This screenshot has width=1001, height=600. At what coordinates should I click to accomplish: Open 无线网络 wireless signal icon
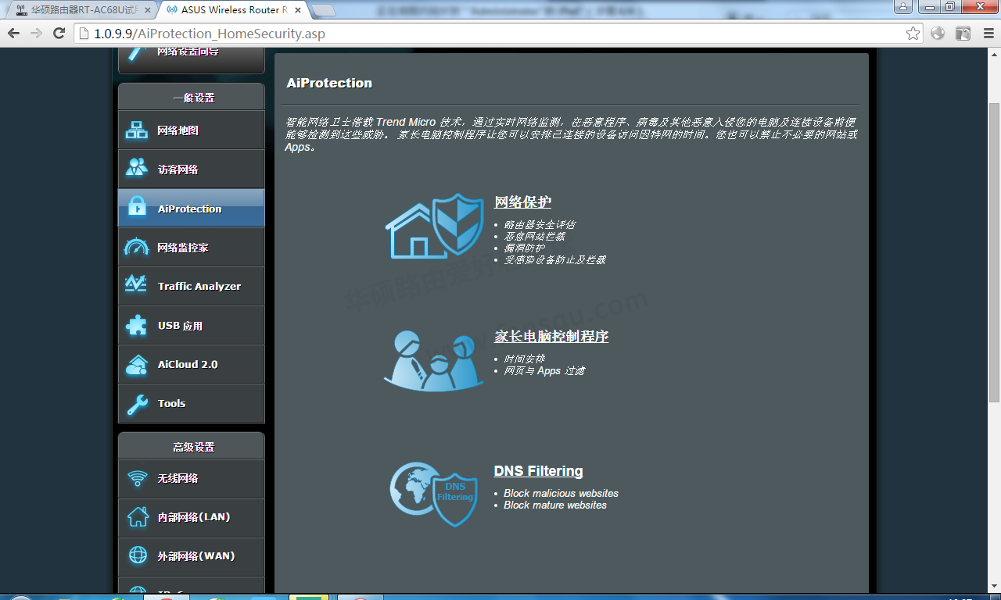(138, 478)
